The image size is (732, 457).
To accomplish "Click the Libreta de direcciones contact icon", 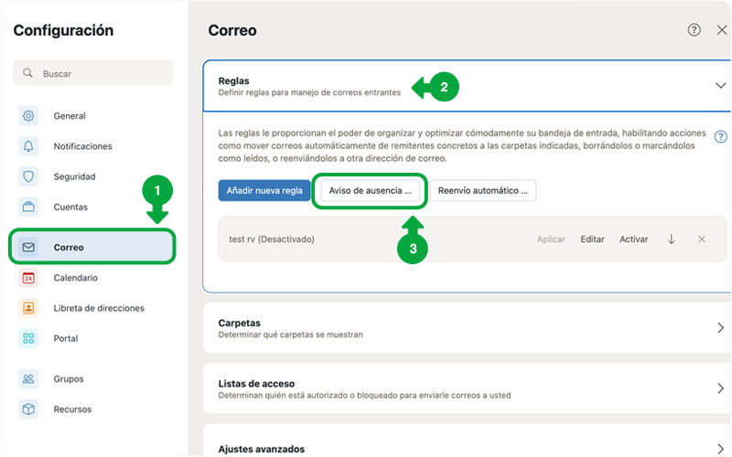I will [28, 308].
